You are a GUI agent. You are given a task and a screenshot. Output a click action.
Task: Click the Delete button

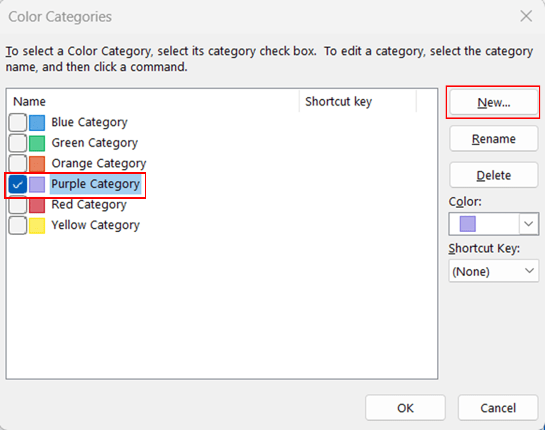[x=493, y=175]
